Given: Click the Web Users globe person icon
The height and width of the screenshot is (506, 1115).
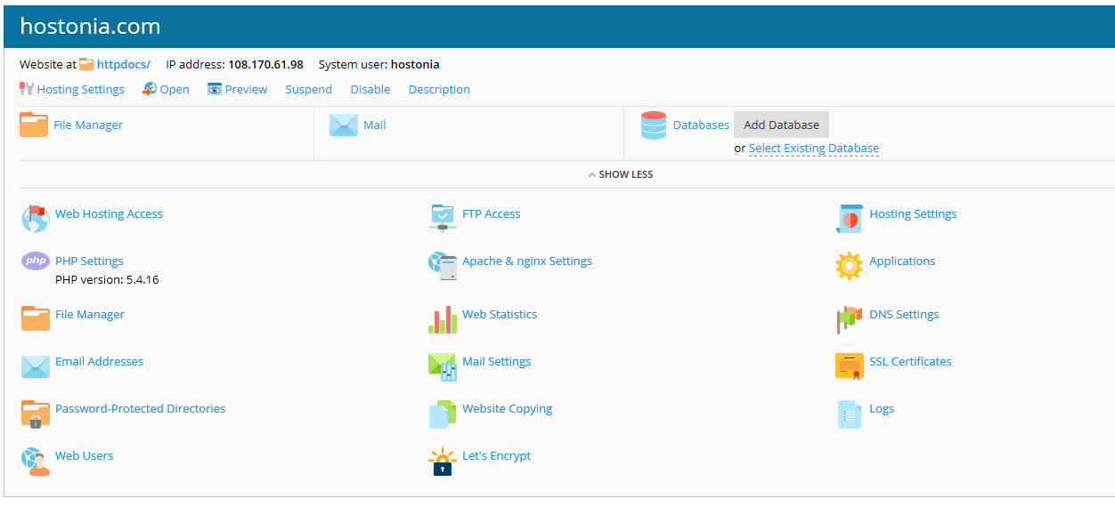Looking at the screenshot, I should (35, 460).
